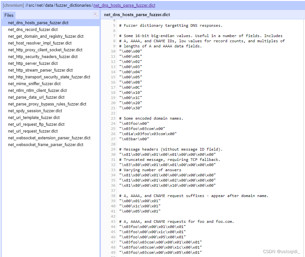The height and width of the screenshot is (257, 305).
Task: Click the "\x00\x1C" entry on line 19
Action: pyautogui.click(x=131, y=98)
